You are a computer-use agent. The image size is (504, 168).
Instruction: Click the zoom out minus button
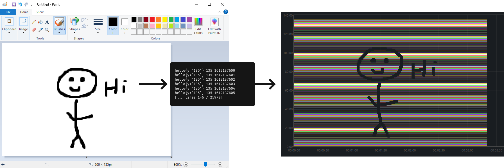[x=186, y=165]
